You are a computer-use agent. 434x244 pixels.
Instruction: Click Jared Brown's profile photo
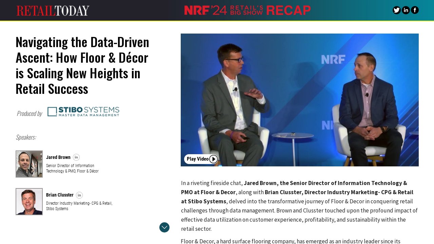coord(29,164)
